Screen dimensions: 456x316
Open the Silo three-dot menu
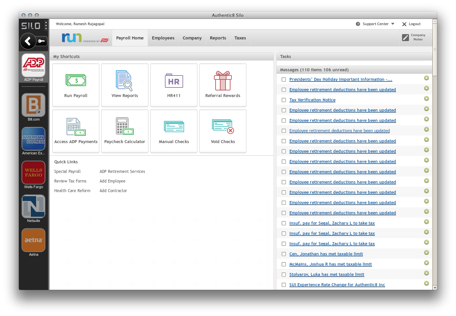tap(46, 26)
